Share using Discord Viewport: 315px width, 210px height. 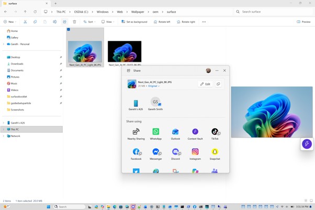pos(175,154)
